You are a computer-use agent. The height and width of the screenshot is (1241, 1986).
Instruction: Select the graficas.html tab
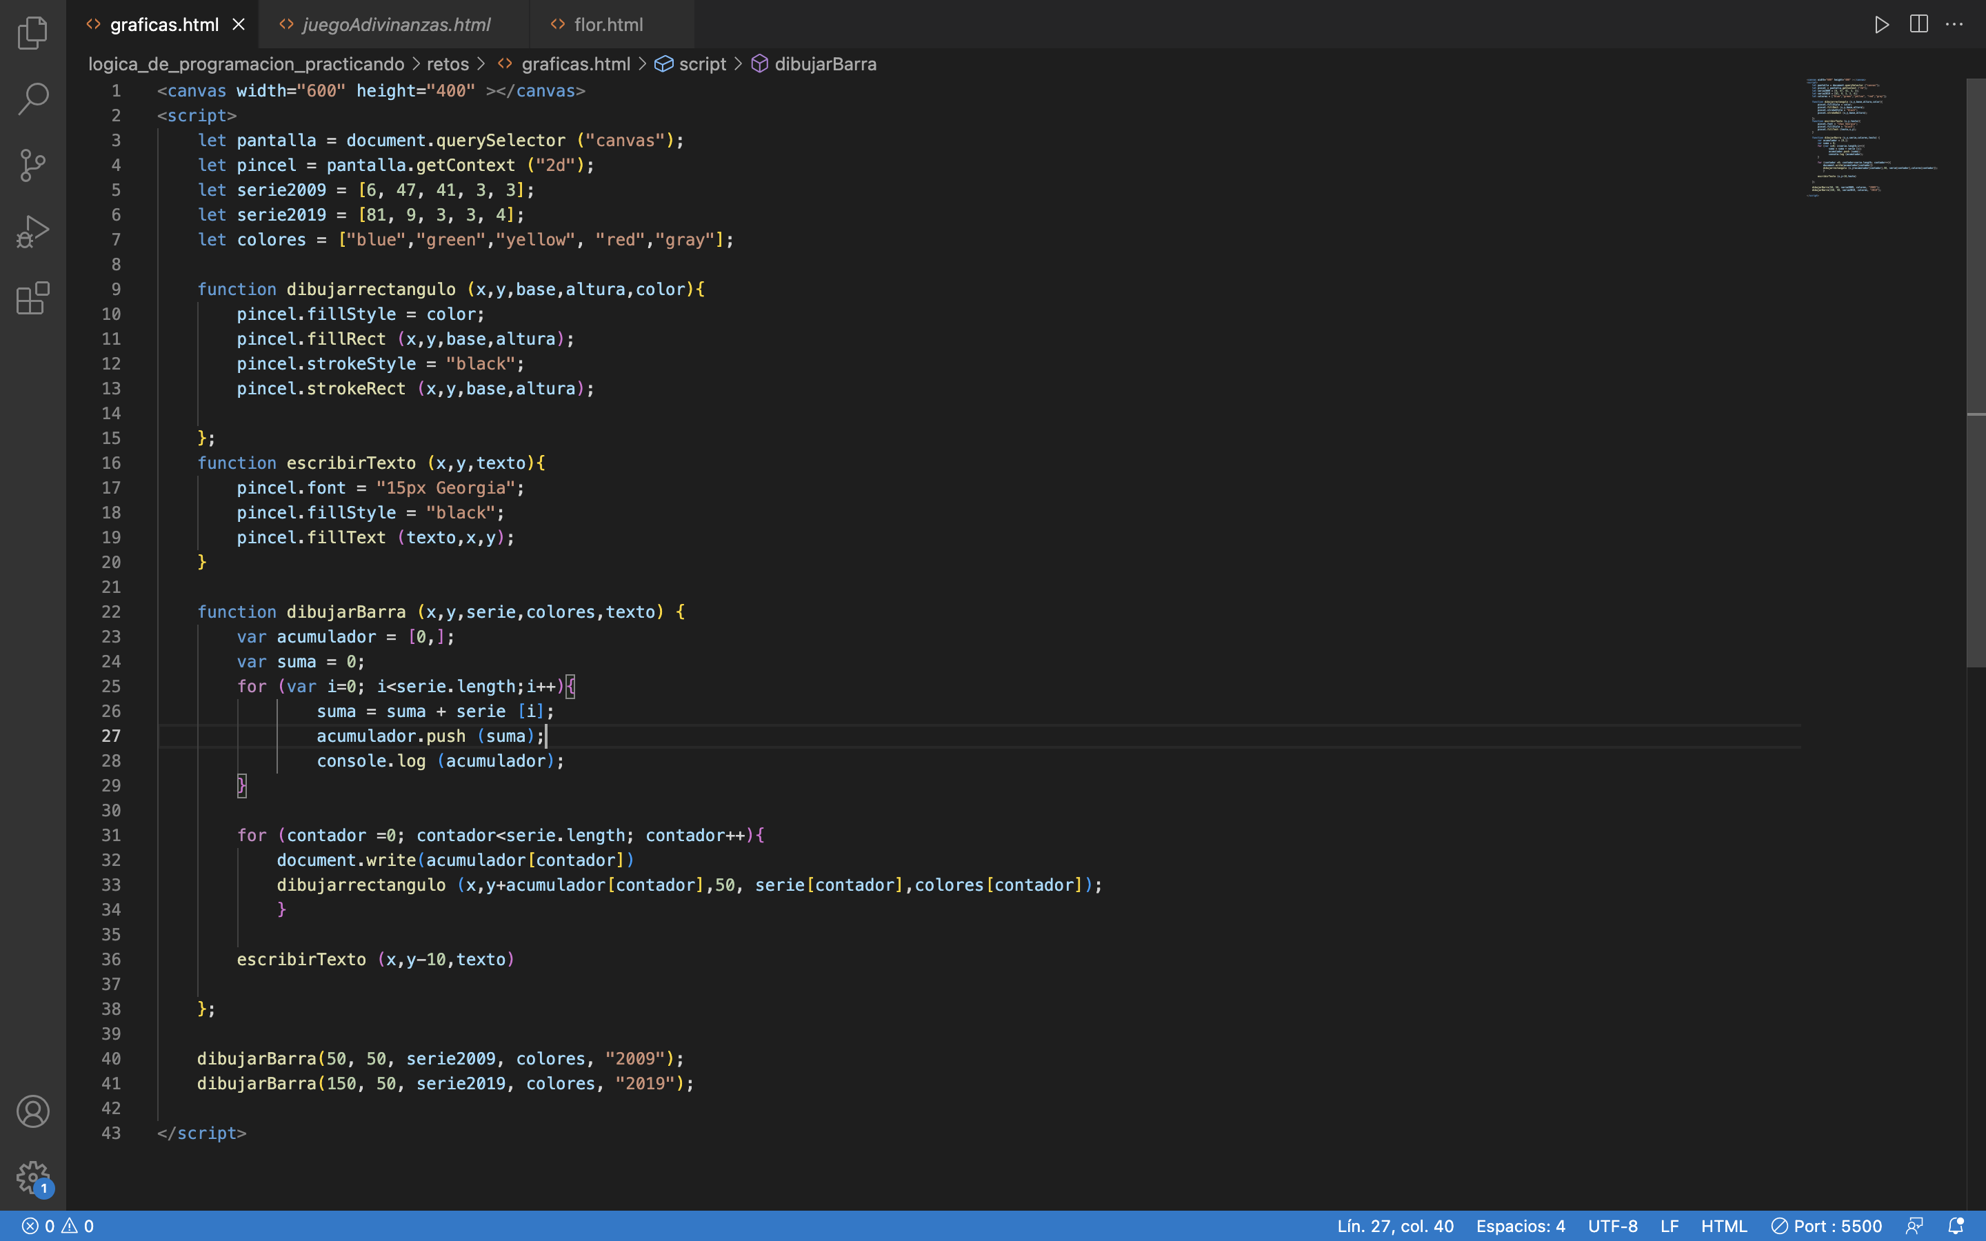coord(164,25)
